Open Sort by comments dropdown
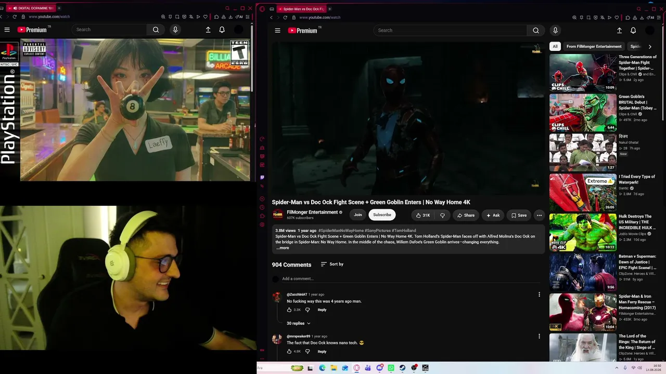666x374 pixels. click(x=332, y=264)
